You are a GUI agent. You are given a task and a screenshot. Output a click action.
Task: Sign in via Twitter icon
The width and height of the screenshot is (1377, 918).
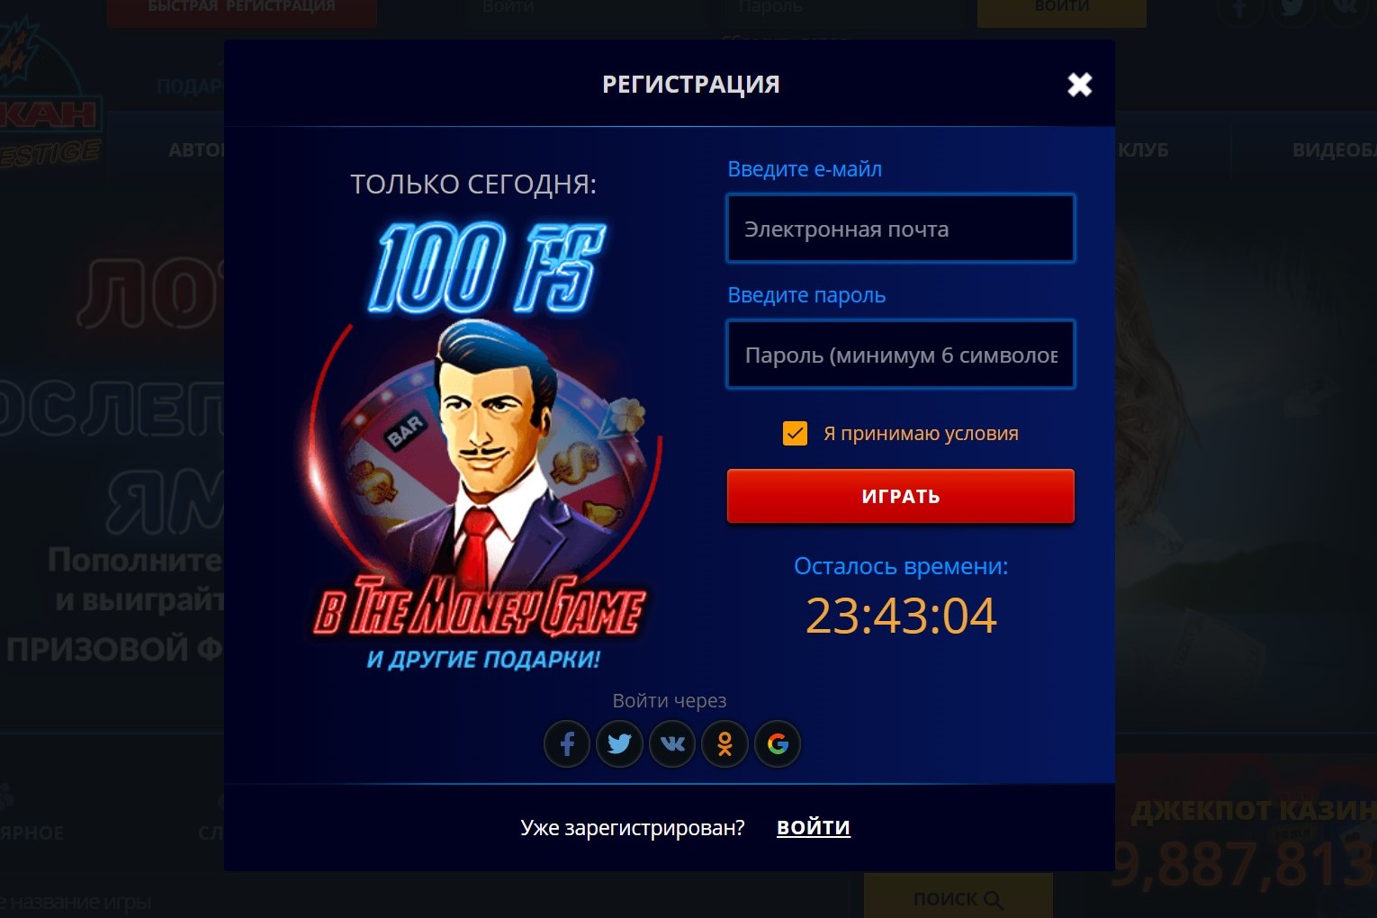pos(619,744)
